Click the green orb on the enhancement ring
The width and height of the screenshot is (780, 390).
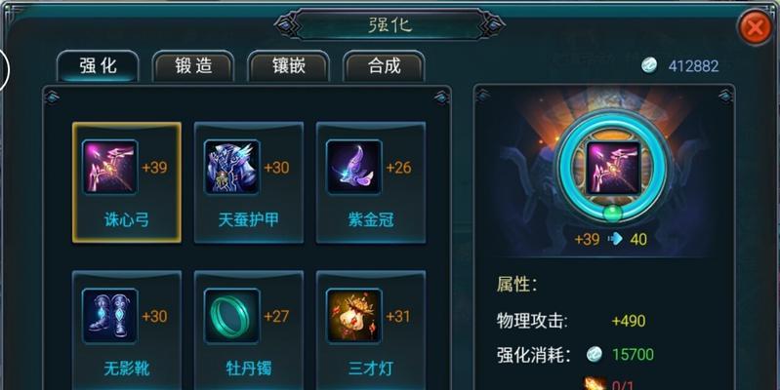[613, 214]
